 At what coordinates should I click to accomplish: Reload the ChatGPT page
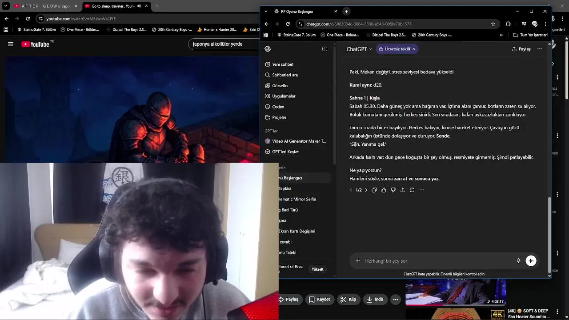288,24
